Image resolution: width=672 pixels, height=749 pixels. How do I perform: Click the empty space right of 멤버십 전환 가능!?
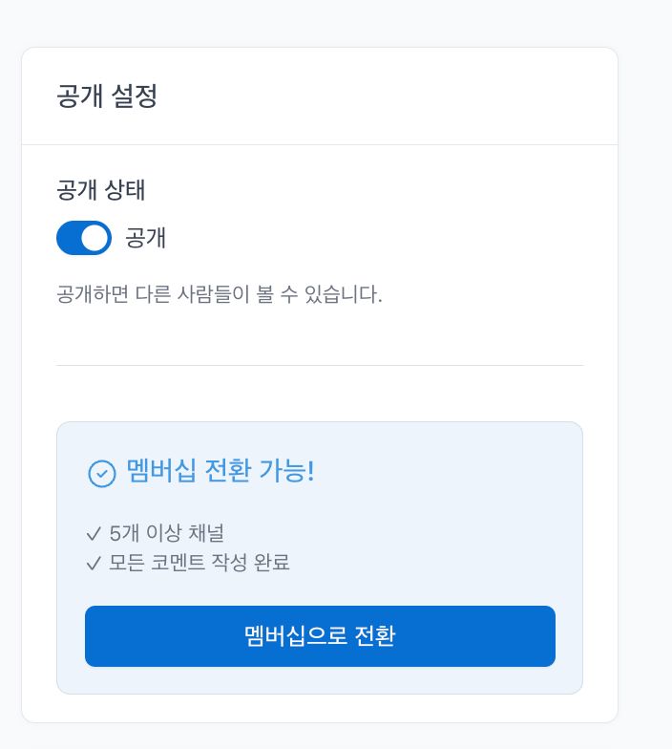coord(449,473)
